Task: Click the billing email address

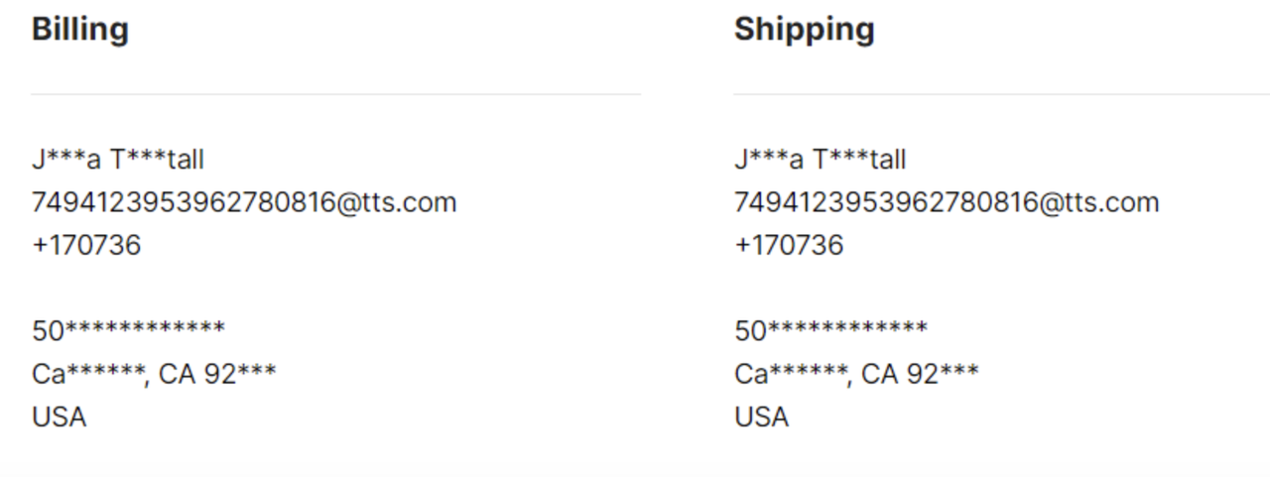Action: [x=244, y=202]
